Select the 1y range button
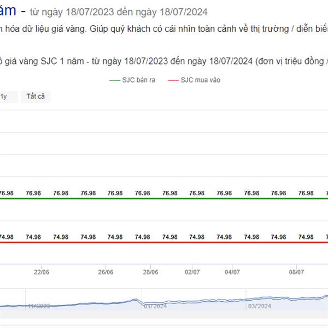Viewport: 328px width, 328px height. pyautogui.click(x=8, y=96)
